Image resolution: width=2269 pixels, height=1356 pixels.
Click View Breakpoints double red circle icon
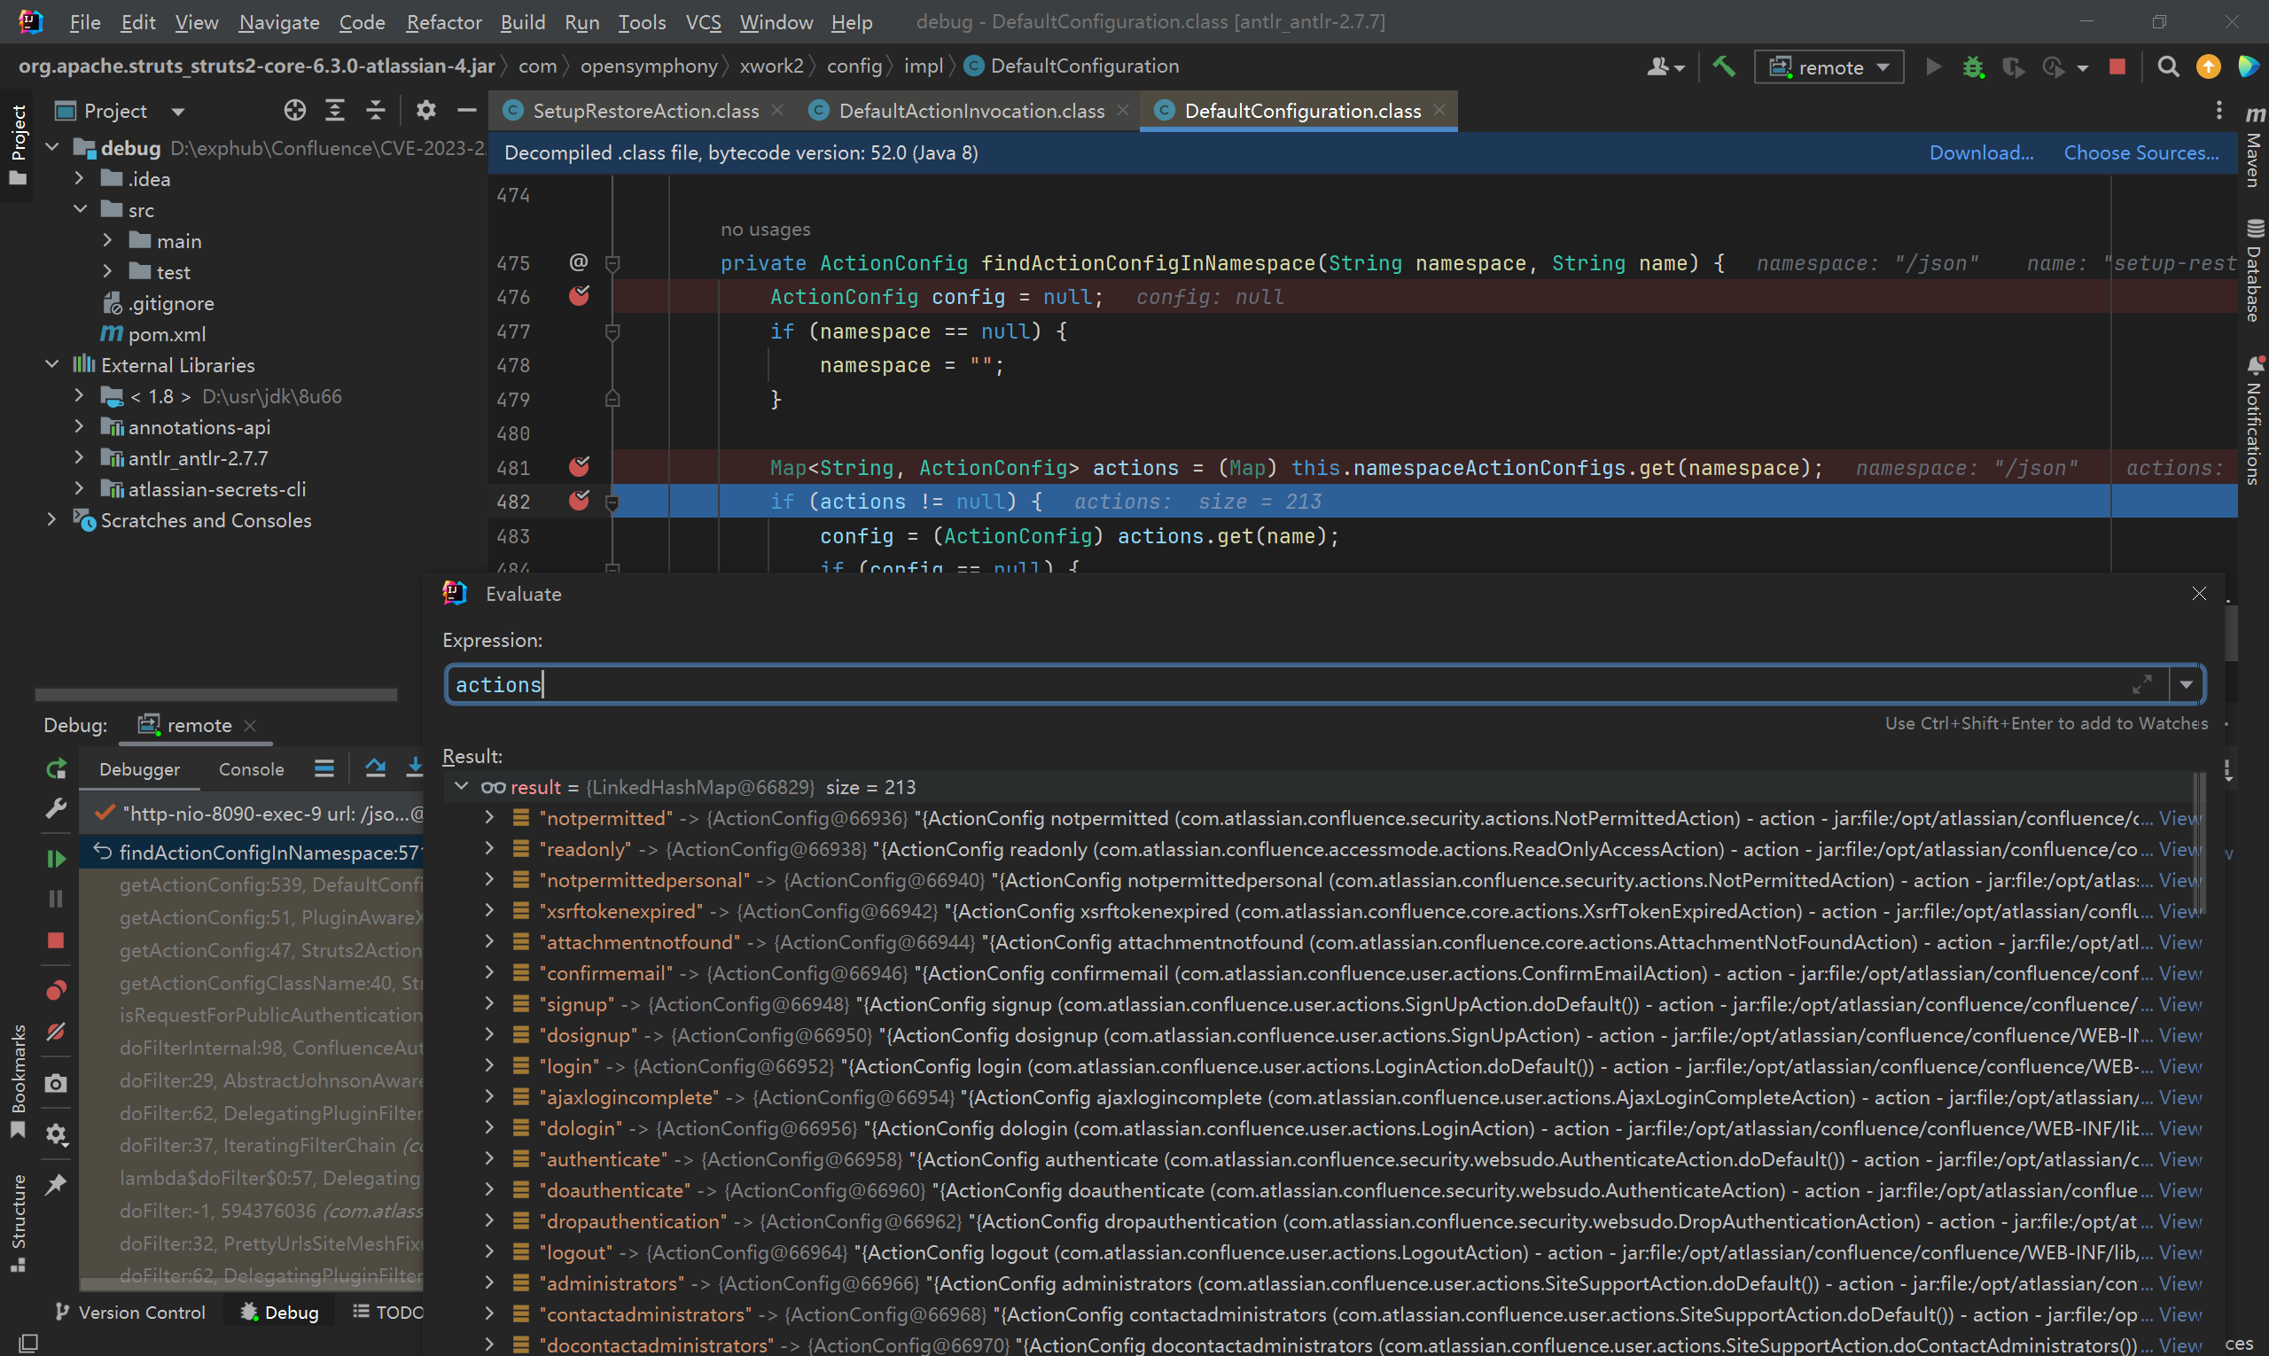(x=56, y=991)
